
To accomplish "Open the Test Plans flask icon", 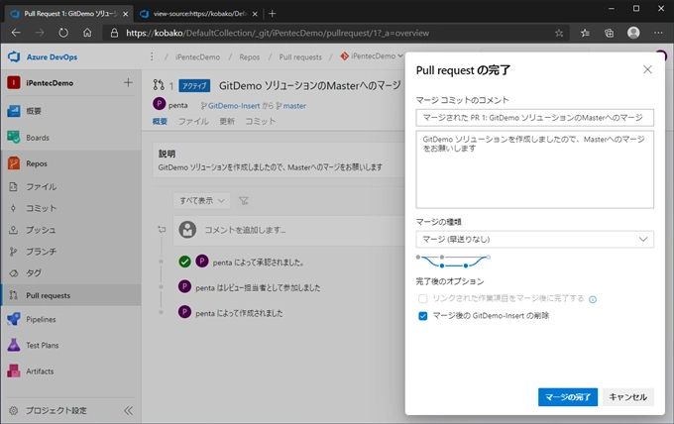I will pos(14,345).
